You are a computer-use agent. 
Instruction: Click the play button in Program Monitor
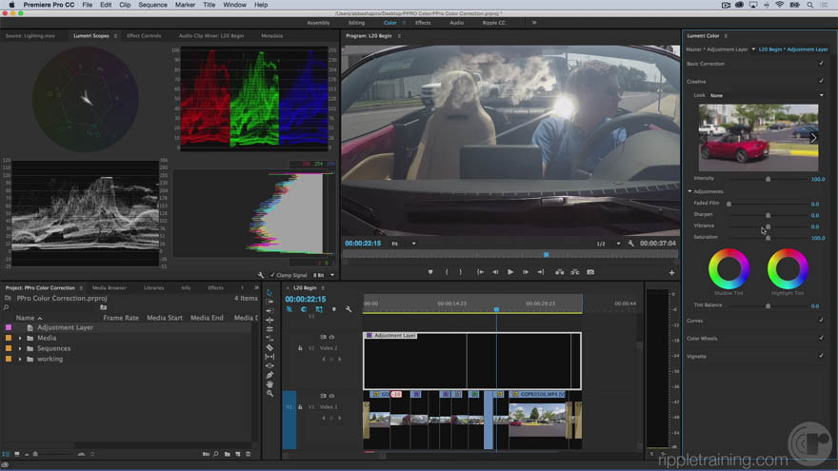coord(510,272)
